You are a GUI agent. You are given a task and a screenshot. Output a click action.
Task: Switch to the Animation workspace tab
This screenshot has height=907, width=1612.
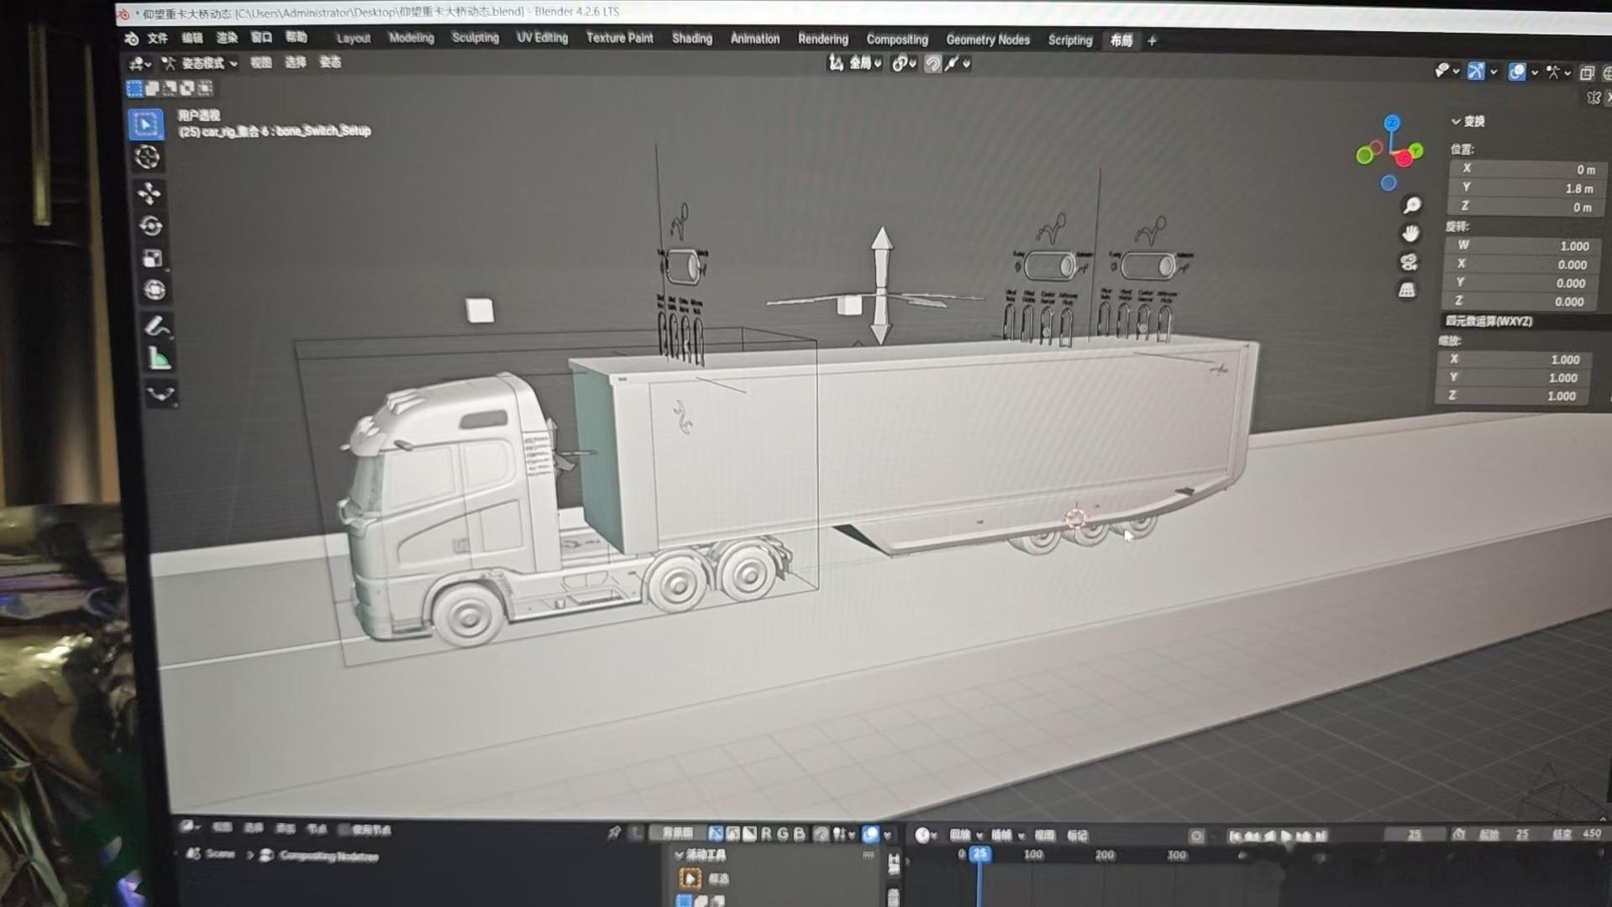(x=754, y=39)
